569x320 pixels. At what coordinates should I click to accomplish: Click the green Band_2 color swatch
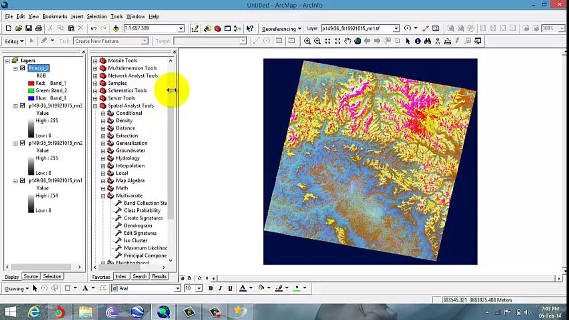(31, 91)
